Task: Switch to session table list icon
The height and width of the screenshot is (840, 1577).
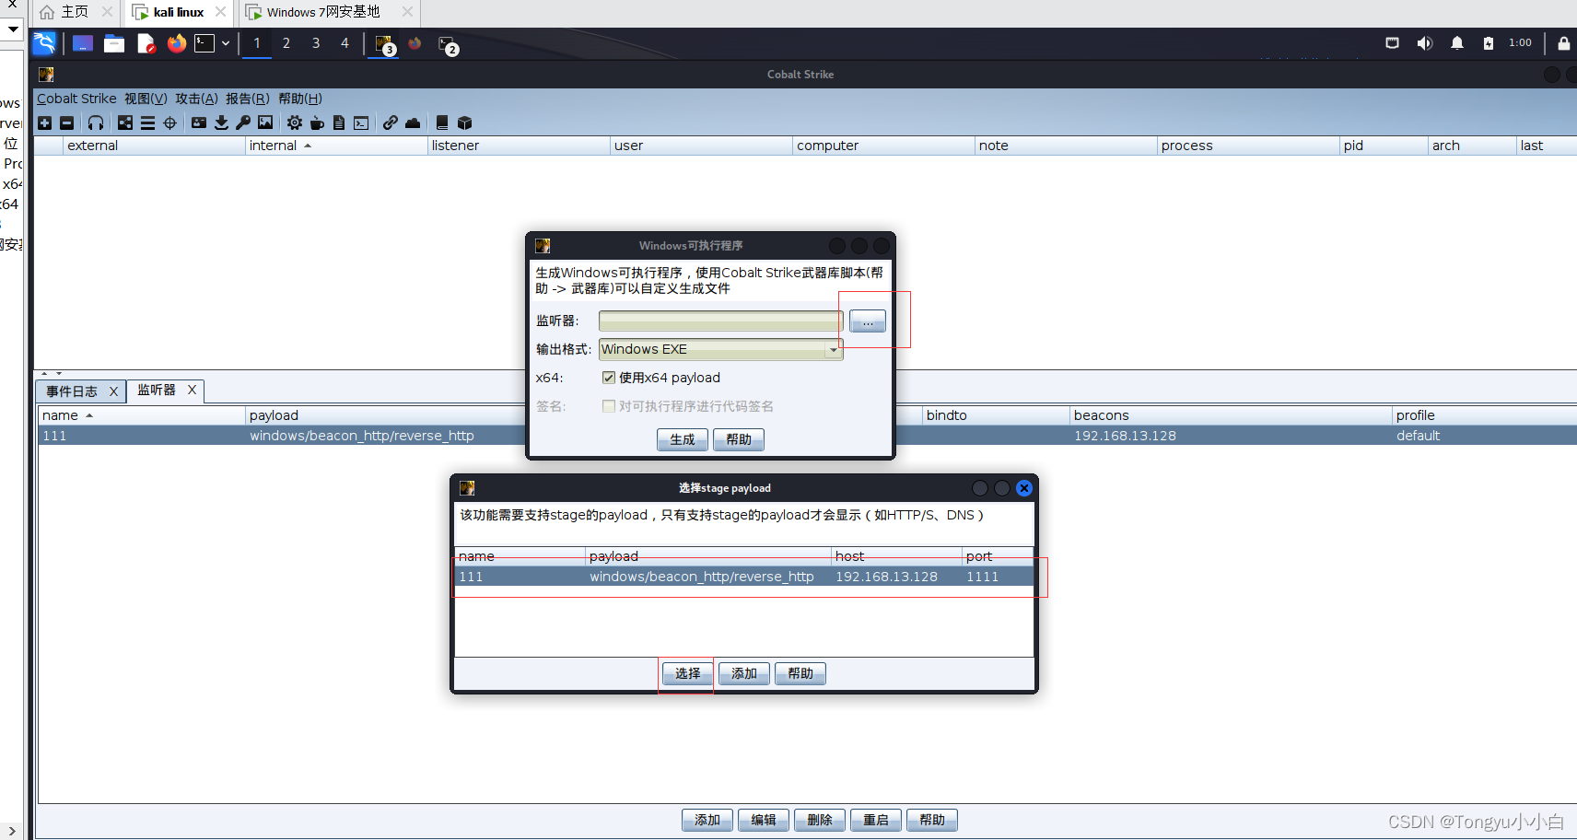Action: coord(147,122)
